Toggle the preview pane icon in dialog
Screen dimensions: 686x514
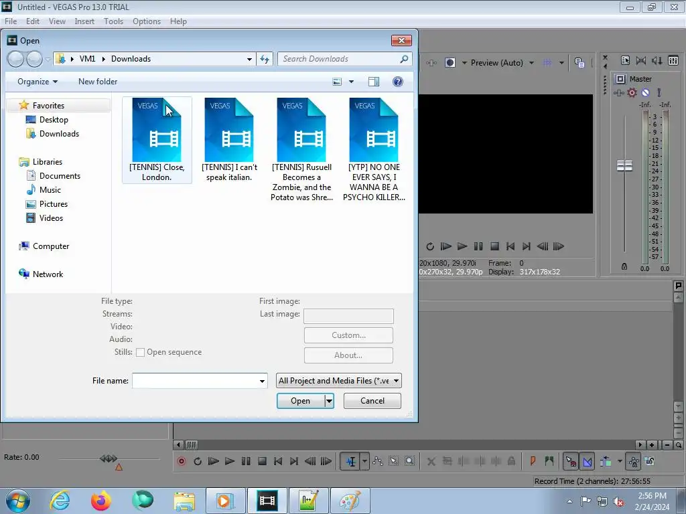click(374, 82)
